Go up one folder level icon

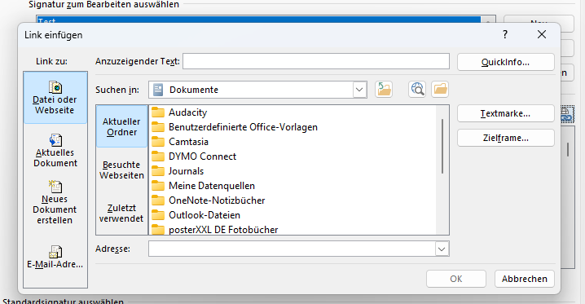point(384,90)
